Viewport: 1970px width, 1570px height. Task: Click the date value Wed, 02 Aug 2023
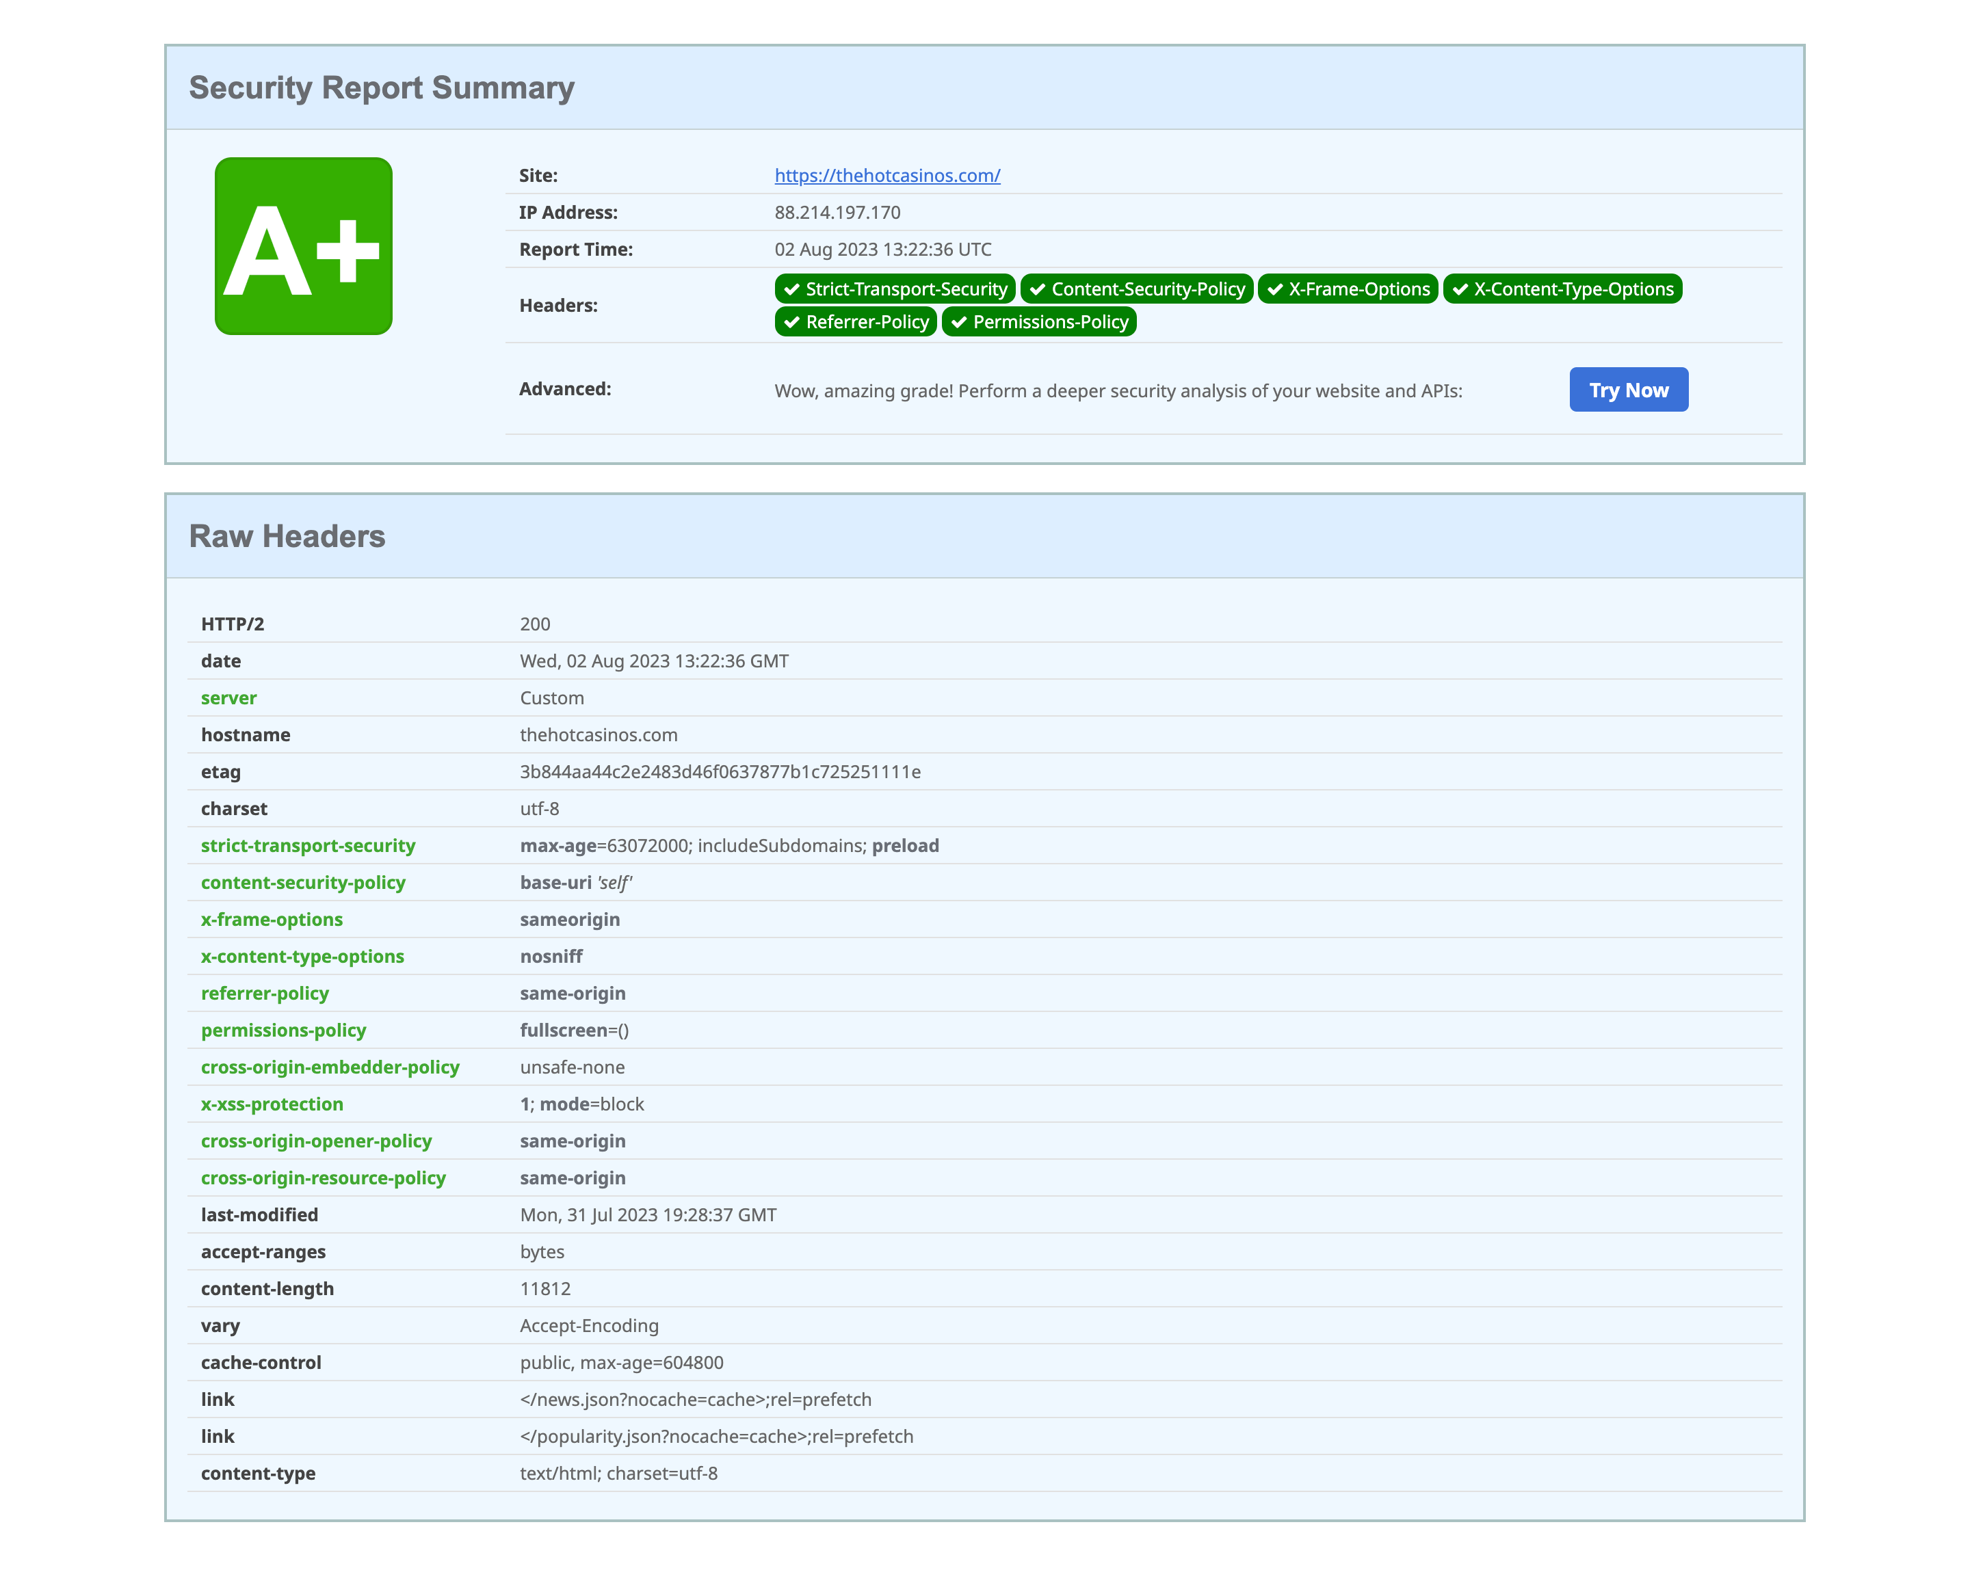[x=654, y=661]
